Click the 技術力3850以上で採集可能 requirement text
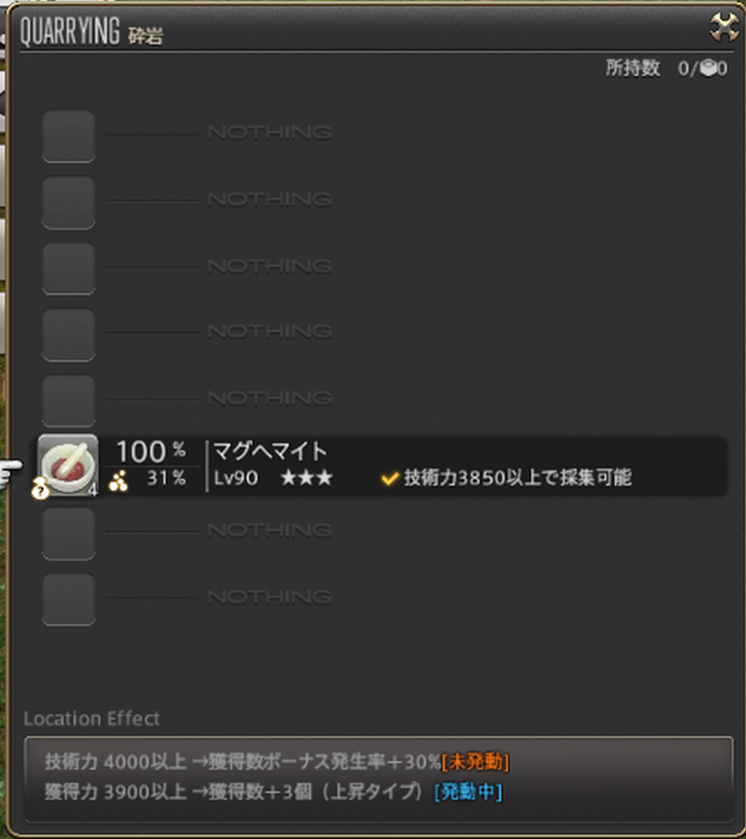 [518, 478]
